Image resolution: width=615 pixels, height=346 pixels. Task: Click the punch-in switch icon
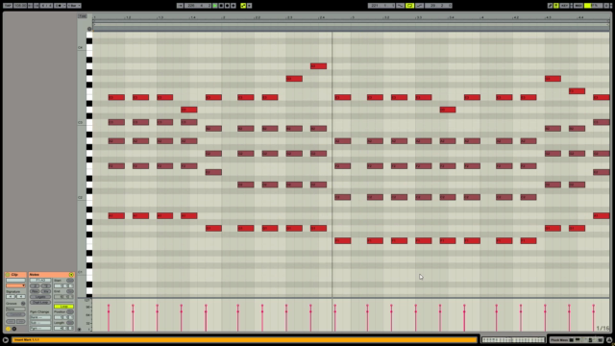400,6
